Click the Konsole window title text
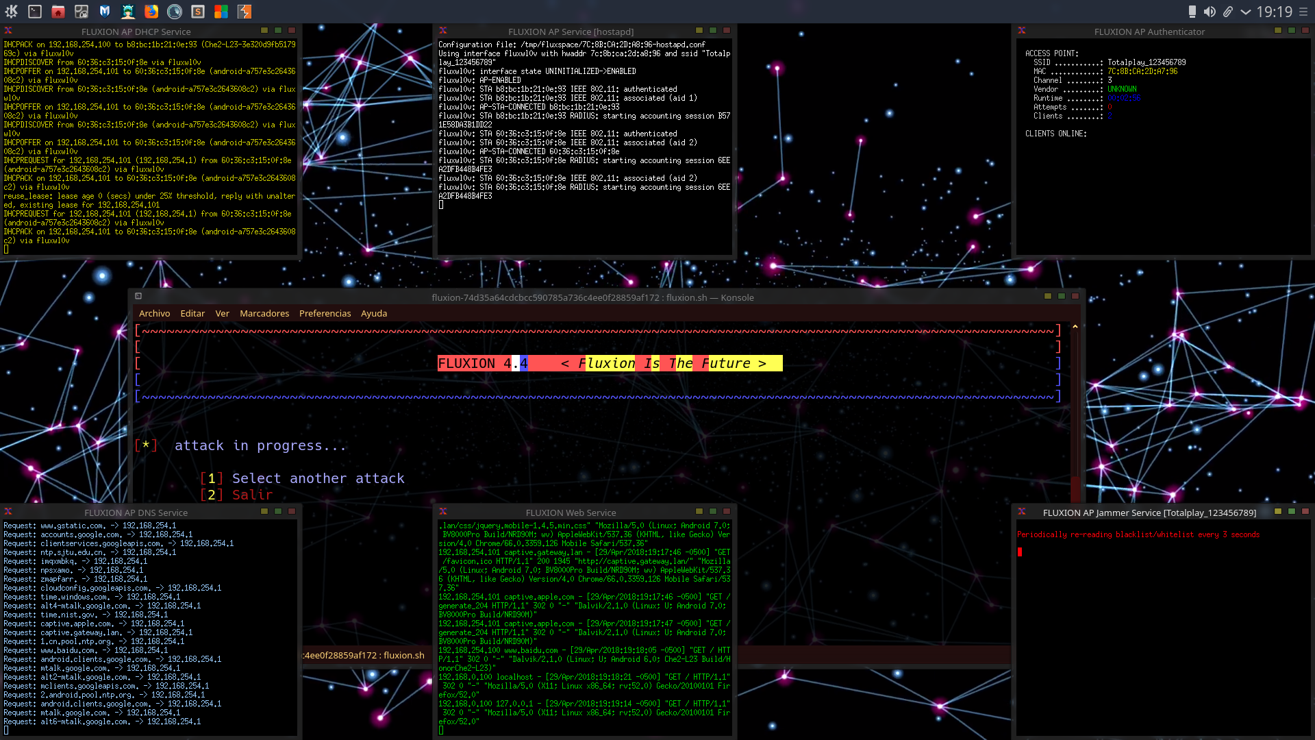The height and width of the screenshot is (740, 1315). coord(592,297)
